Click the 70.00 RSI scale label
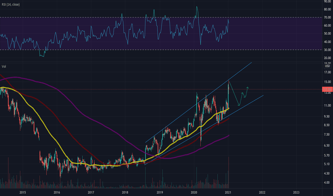333x196 pixels. (328, 17)
